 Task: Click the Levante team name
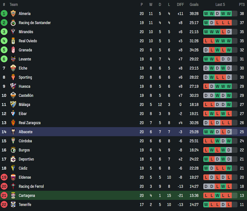25,59
